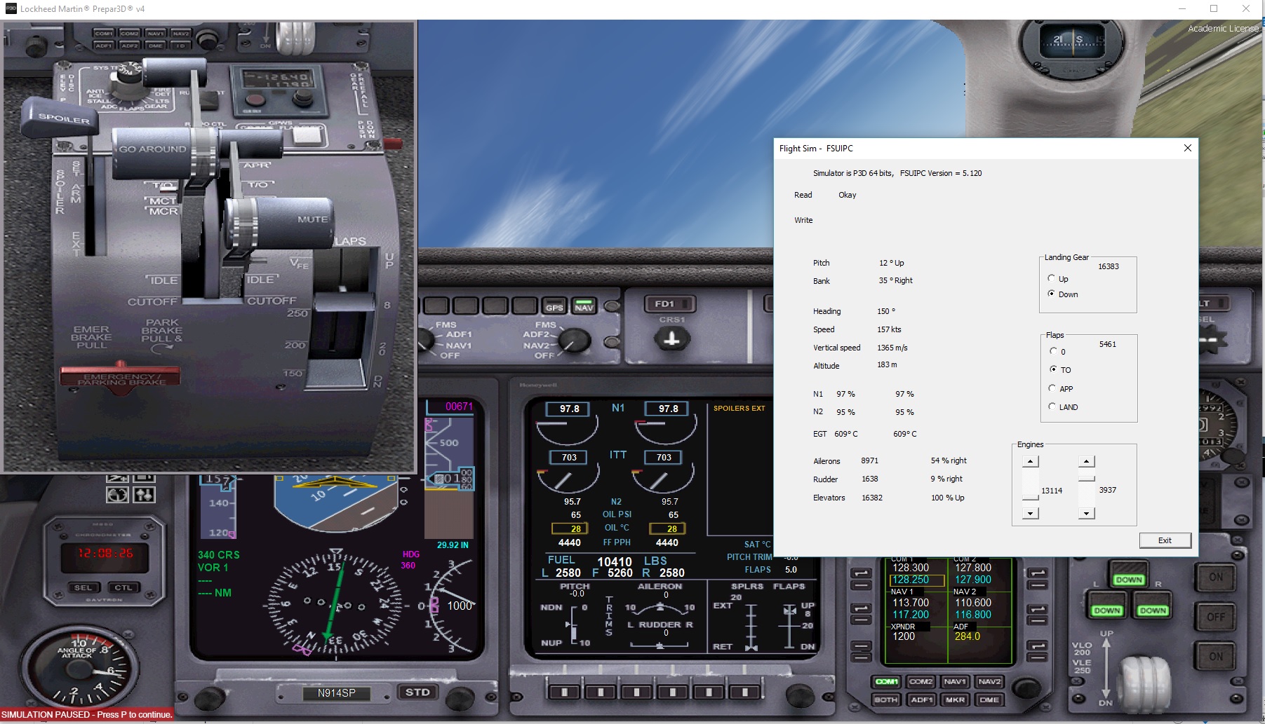Viewport: 1265px width, 724px height.
Task: Click the ADF1 audio panel button
Action: pos(921,699)
